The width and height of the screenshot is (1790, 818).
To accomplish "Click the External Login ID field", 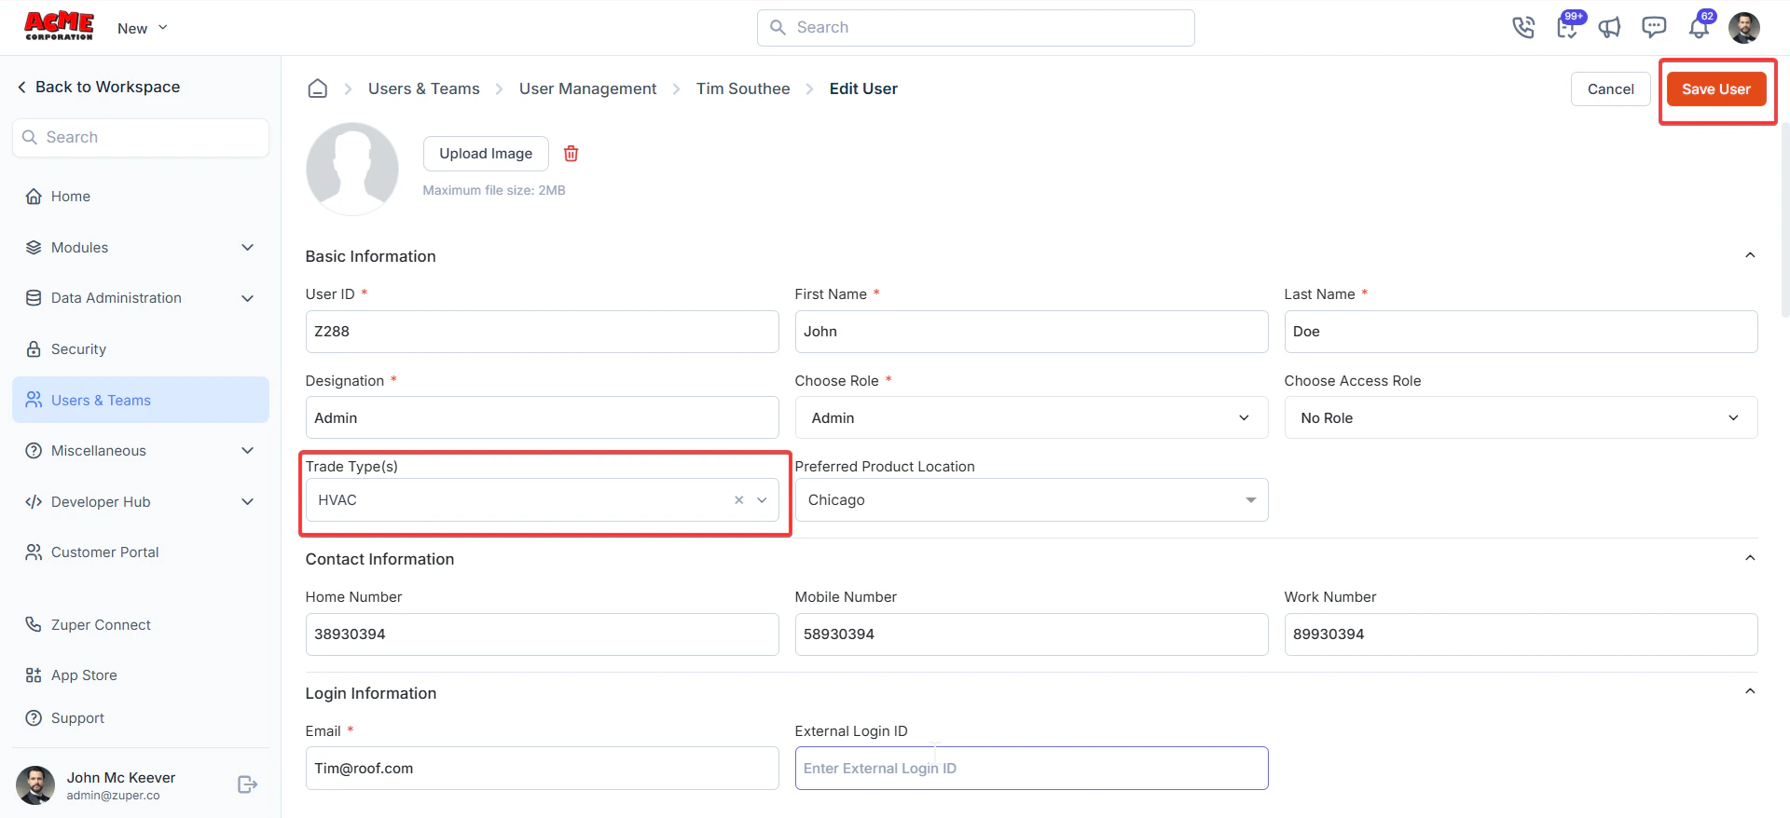I will tap(1031, 769).
